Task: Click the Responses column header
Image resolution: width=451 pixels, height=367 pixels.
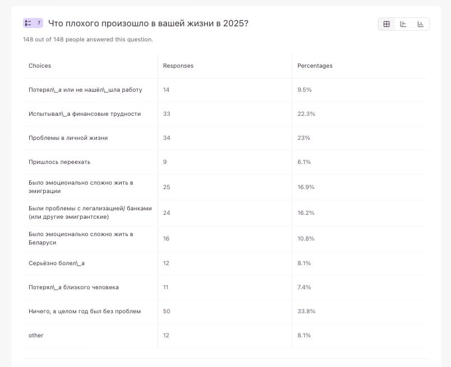Action: tap(178, 65)
